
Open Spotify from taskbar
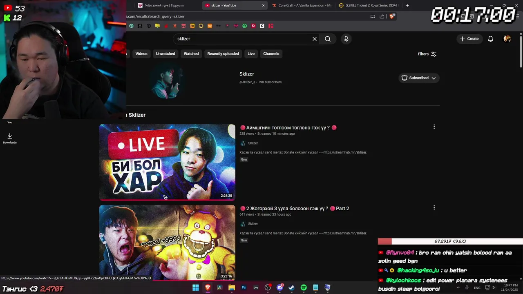pos(304,287)
